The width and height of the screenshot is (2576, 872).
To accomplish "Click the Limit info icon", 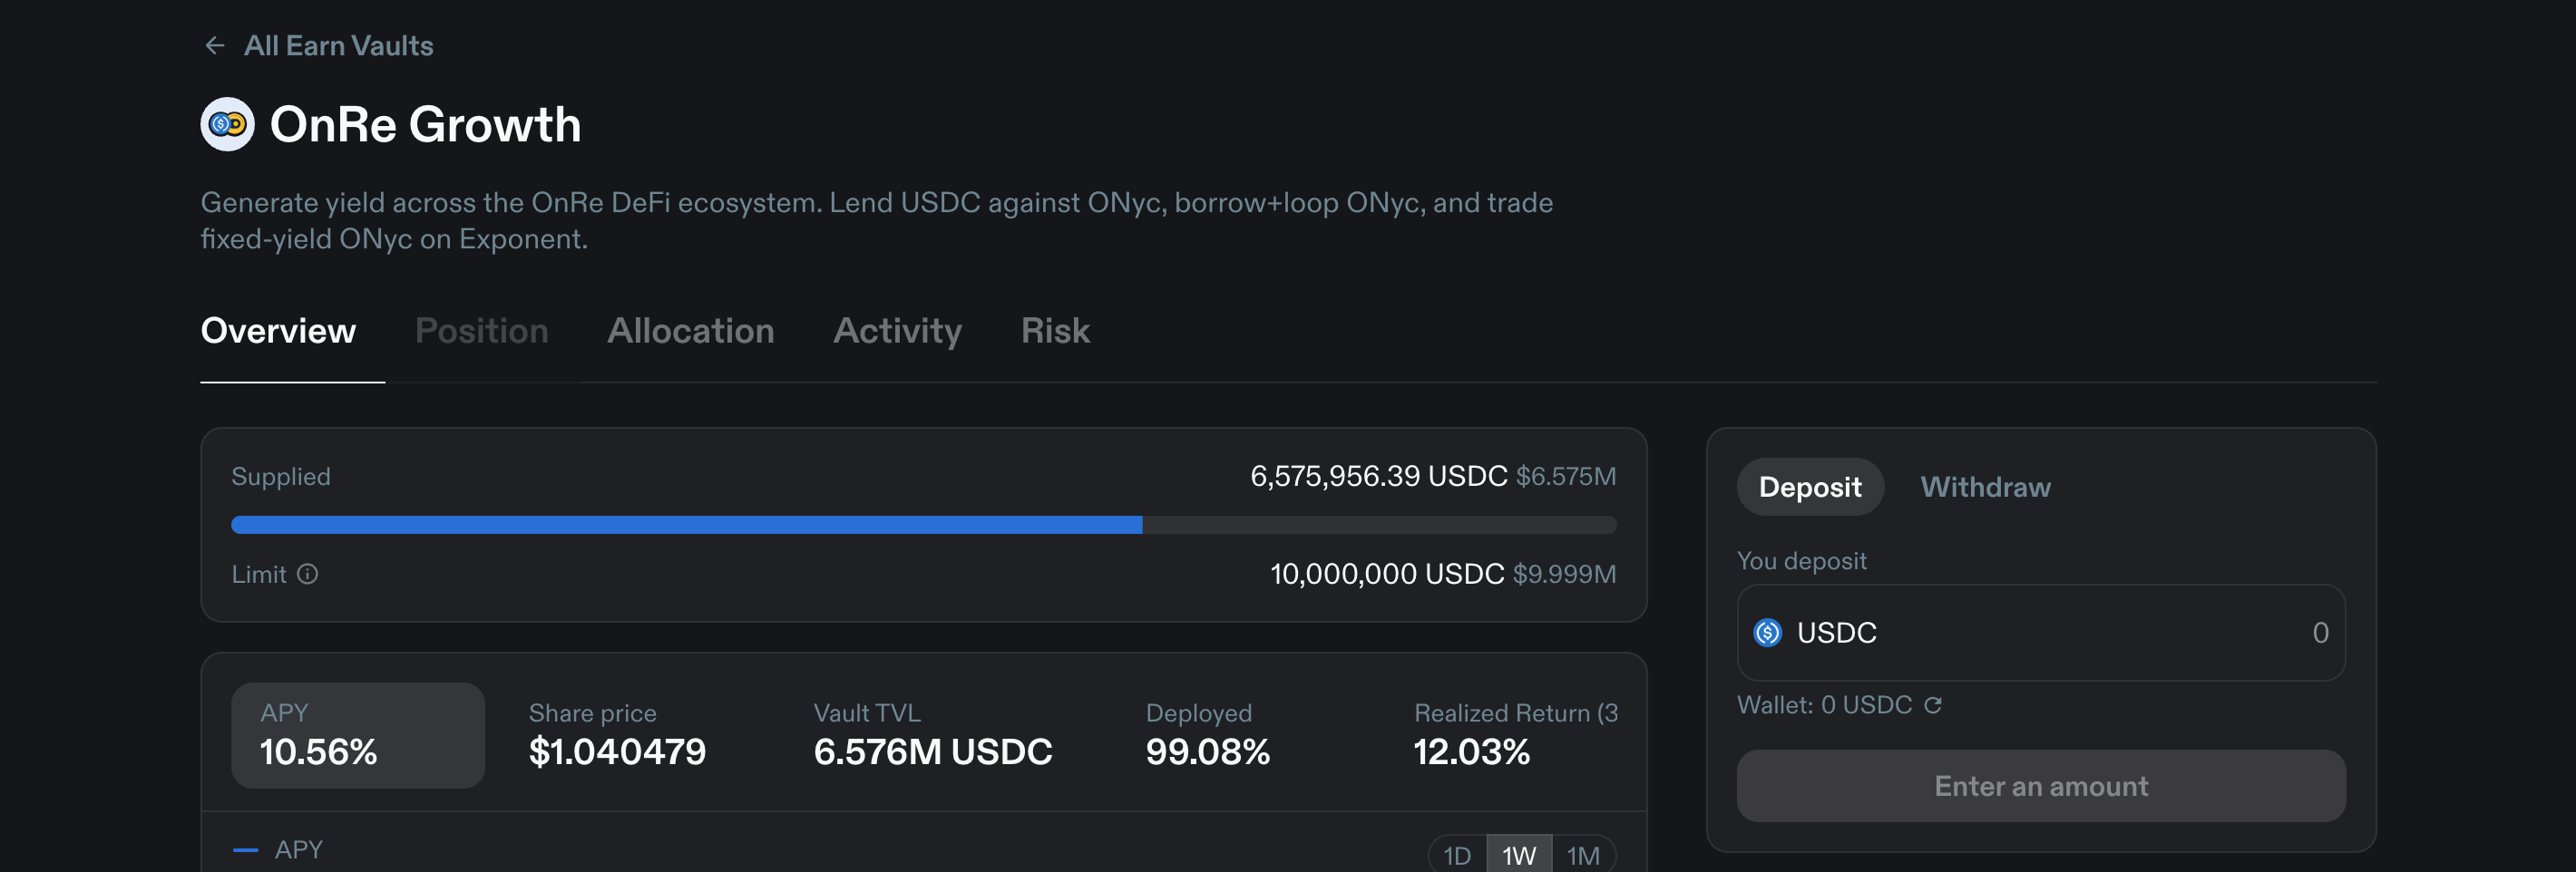I will pyautogui.click(x=308, y=575).
